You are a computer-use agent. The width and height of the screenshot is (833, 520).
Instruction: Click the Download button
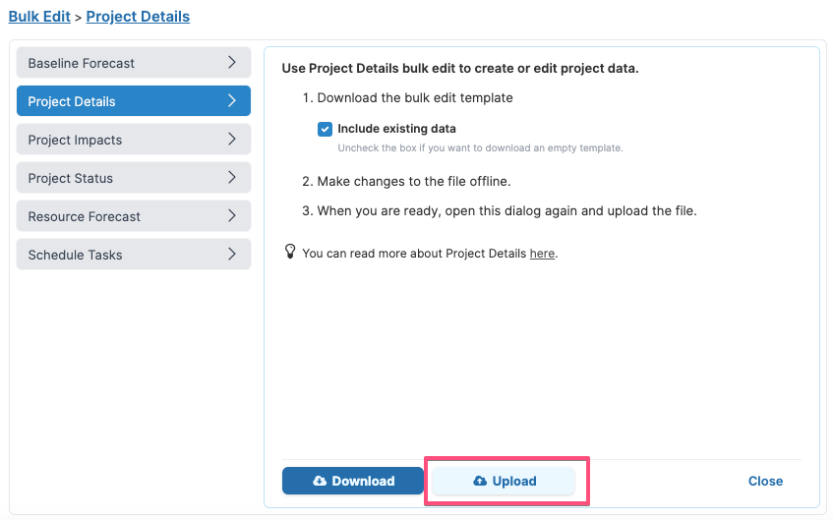(353, 481)
